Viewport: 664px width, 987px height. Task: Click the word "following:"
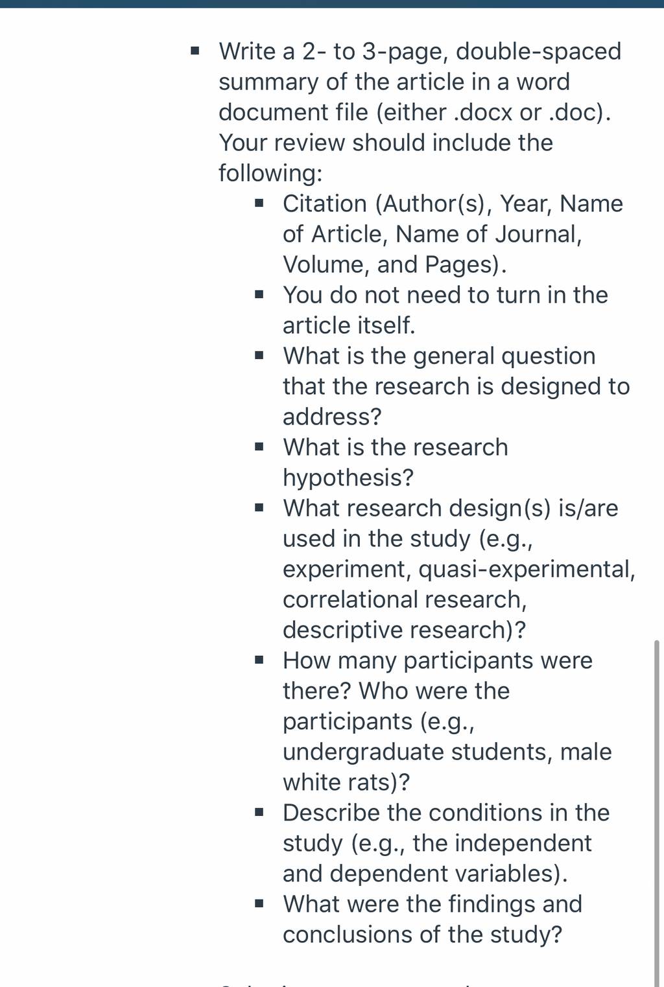click(x=270, y=173)
